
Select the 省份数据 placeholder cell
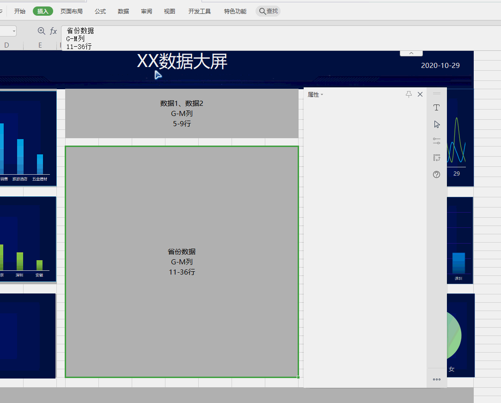(x=182, y=262)
